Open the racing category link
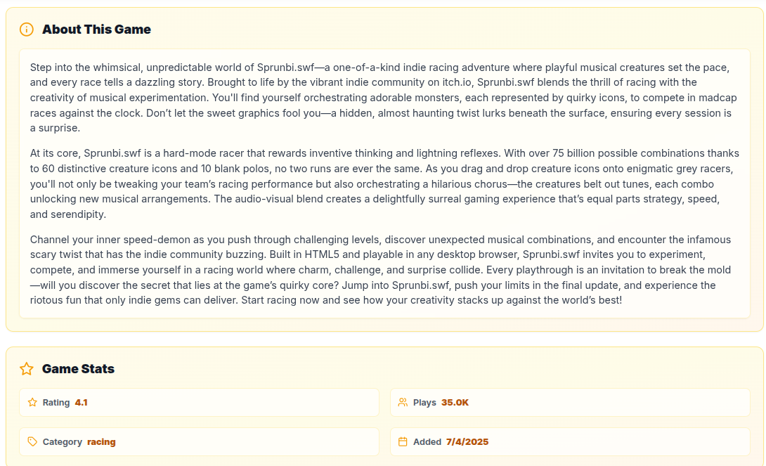The width and height of the screenshot is (766, 466). pyautogui.click(x=101, y=441)
